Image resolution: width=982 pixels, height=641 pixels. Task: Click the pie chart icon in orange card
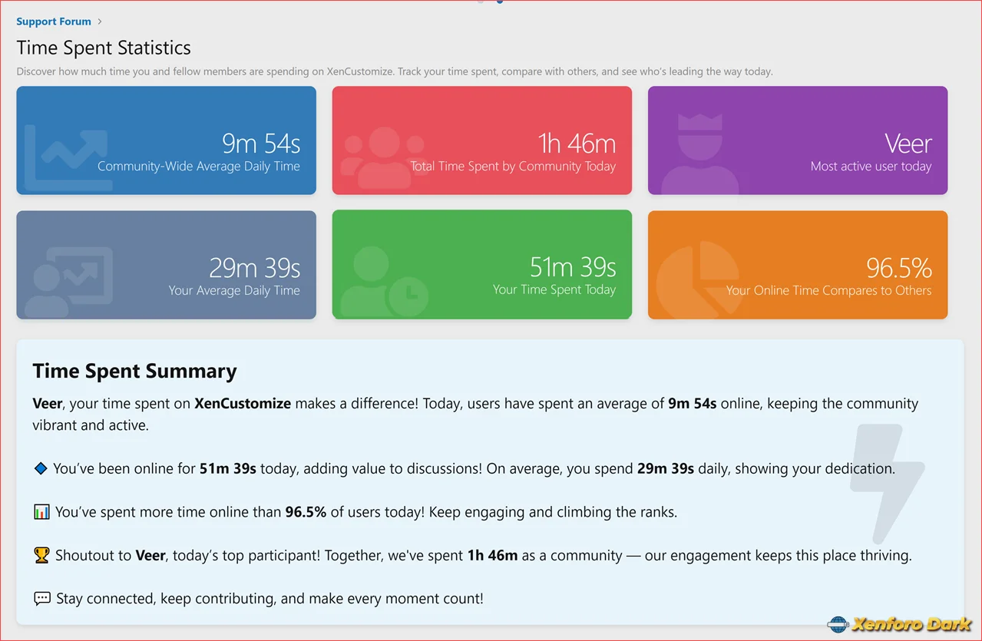click(697, 280)
